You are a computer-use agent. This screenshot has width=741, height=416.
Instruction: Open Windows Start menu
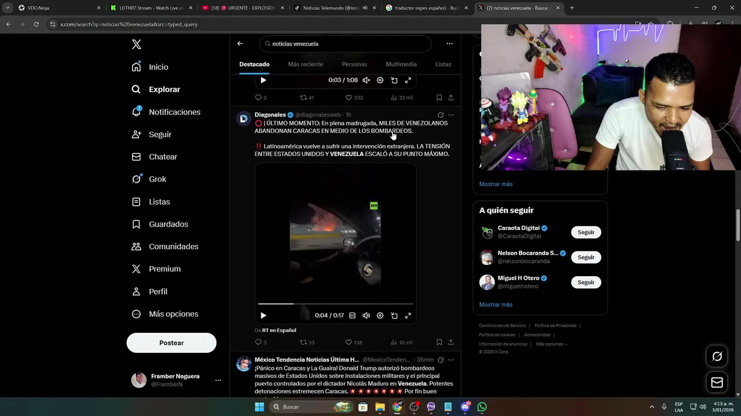pos(259,407)
